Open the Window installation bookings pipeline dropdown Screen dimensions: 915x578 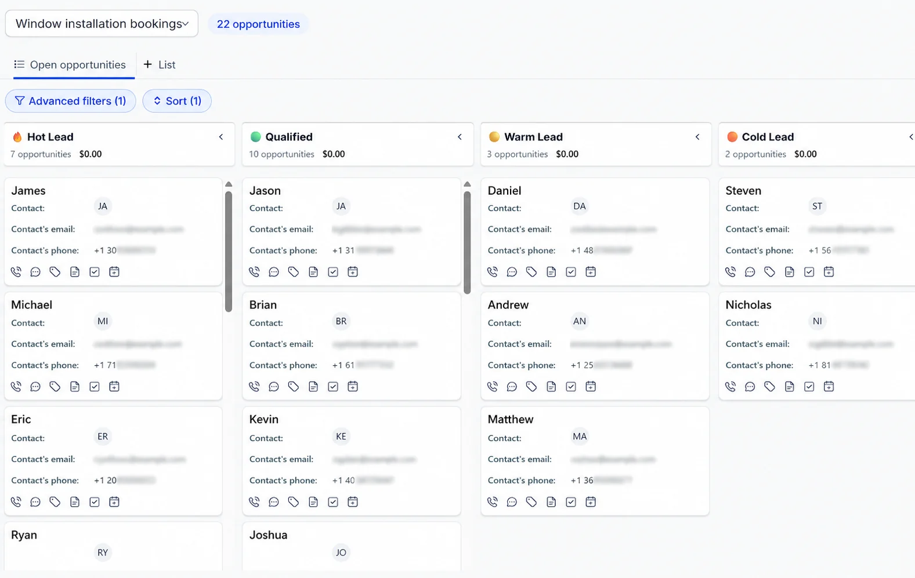[x=102, y=24]
